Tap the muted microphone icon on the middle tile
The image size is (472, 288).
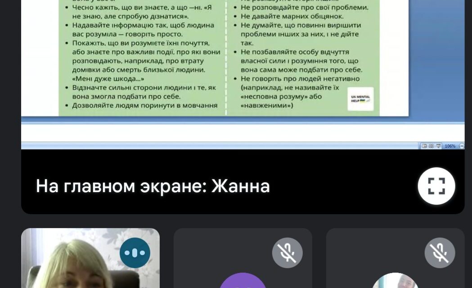pyautogui.click(x=287, y=253)
